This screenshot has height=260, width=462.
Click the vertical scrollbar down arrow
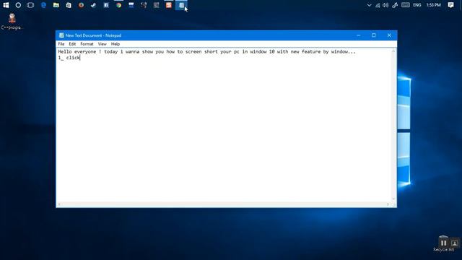point(393,199)
